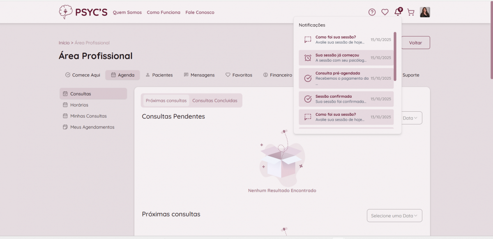Open 'Meus Agendamentos' in the sidebar
Screen dimensions: 493x239
(x=92, y=127)
